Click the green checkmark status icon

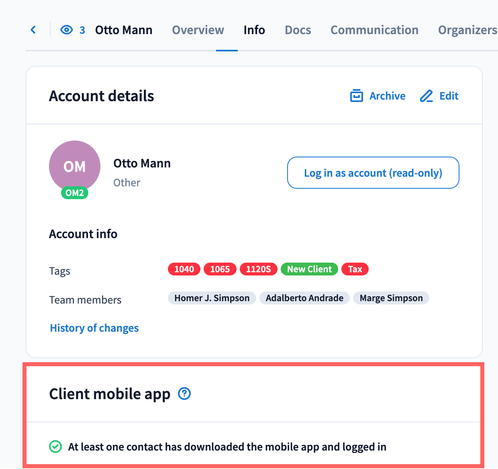(x=55, y=447)
